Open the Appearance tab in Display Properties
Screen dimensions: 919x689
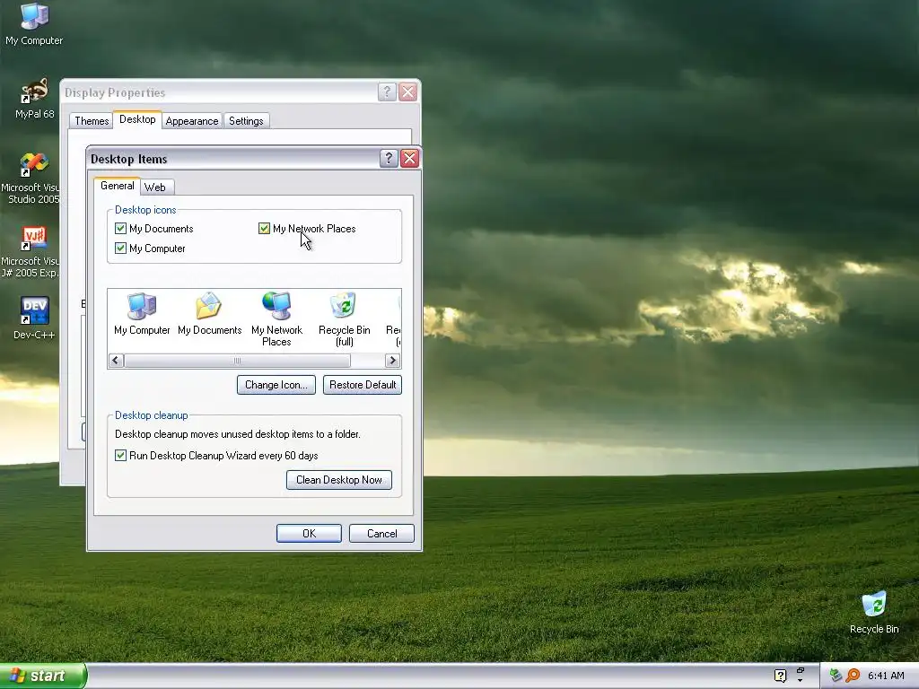tap(192, 121)
